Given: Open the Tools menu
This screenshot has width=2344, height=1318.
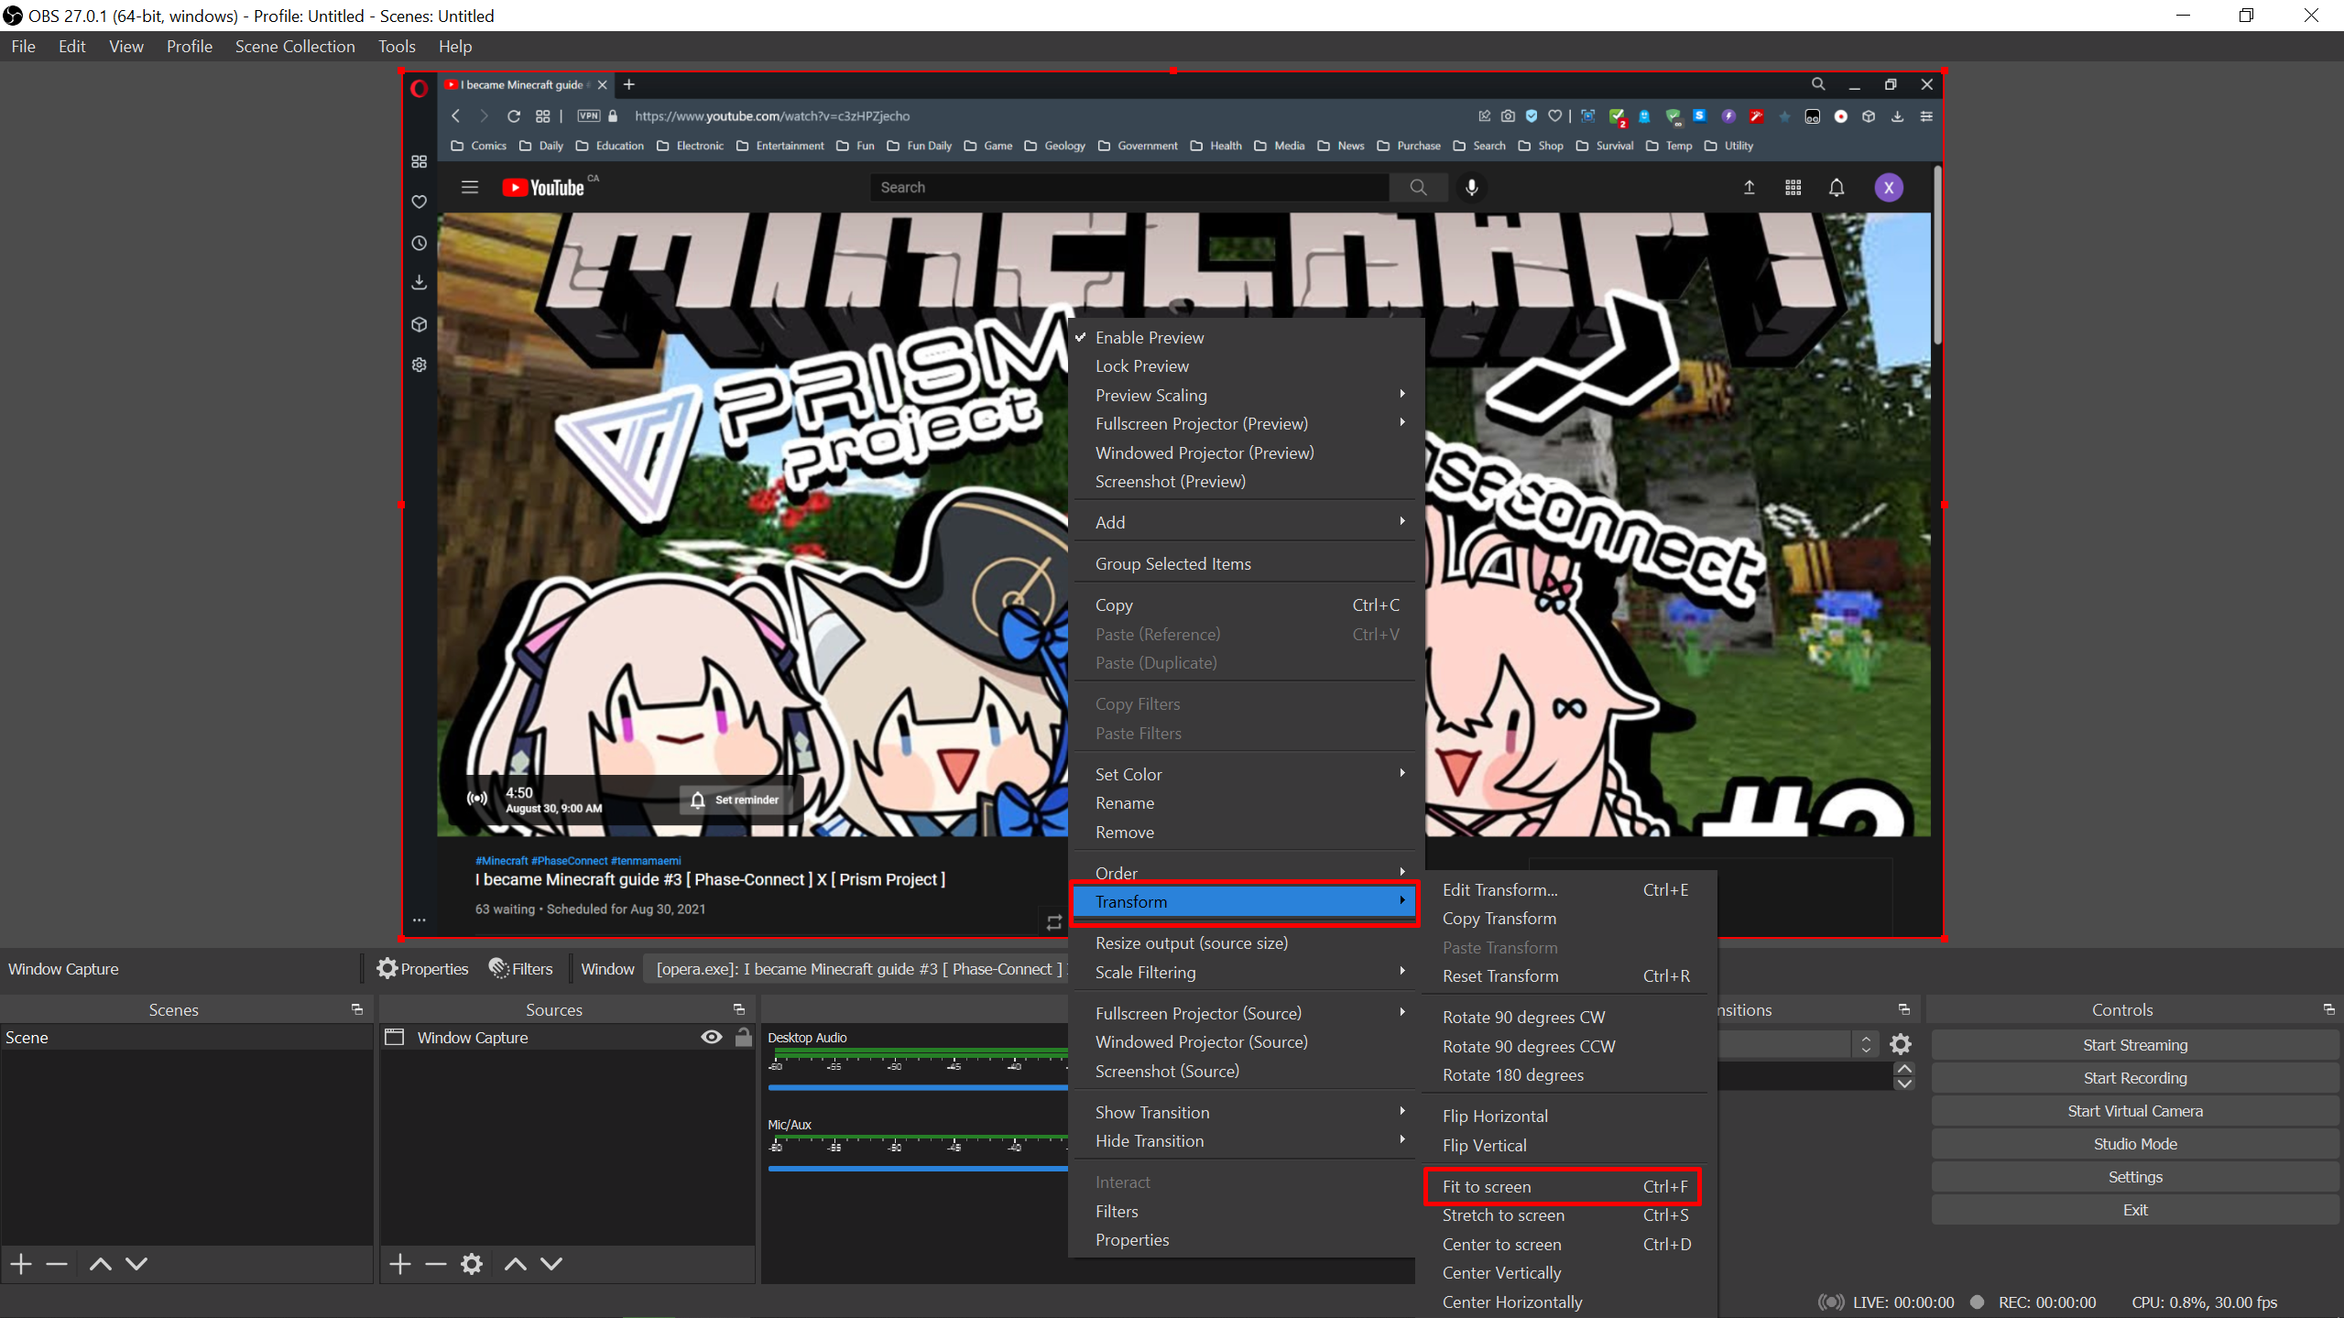Looking at the screenshot, I should click(396, 46).
